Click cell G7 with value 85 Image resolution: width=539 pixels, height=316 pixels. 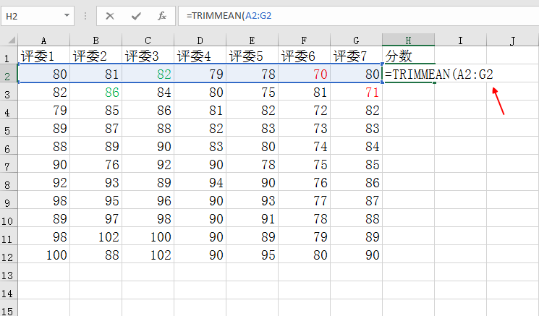pyautogui.click(x=356, y=164)
